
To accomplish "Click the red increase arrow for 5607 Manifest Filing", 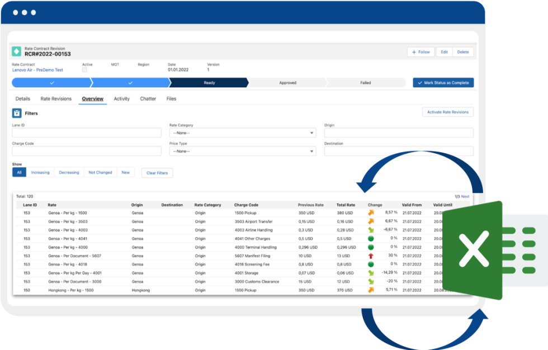I will 371,256.
